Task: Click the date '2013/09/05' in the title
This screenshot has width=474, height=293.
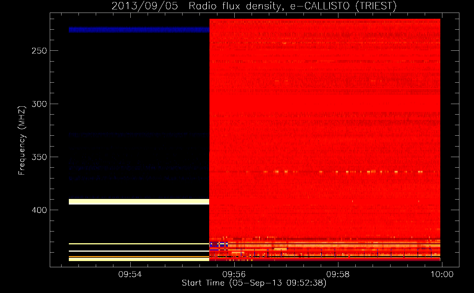Action: (145, 6)
